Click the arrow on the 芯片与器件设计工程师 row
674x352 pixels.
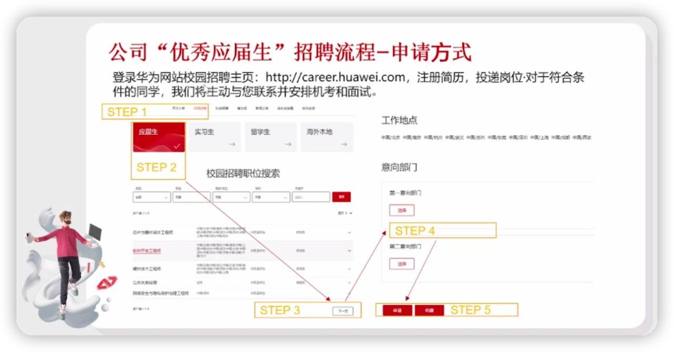pyautogui.click(x=349, y=232)
